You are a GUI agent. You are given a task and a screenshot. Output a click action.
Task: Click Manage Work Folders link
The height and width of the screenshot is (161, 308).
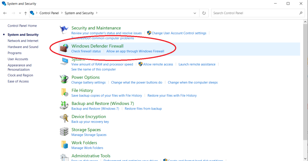87,148
